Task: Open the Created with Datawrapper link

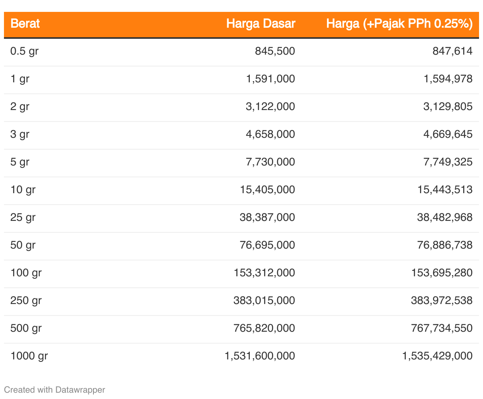Action: [x=55, y=390]
